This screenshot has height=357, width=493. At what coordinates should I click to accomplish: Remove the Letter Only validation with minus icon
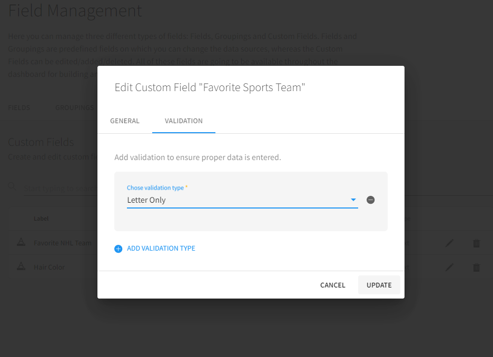370,200
